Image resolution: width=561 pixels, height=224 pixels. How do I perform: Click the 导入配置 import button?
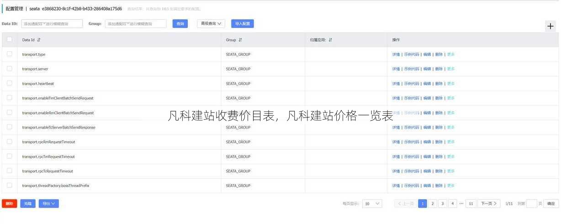[243, 24]
